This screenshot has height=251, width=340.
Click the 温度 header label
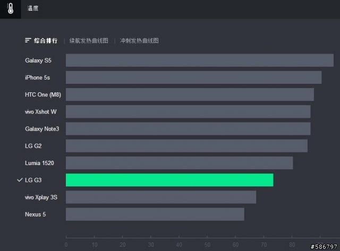(x=33, y=8)
